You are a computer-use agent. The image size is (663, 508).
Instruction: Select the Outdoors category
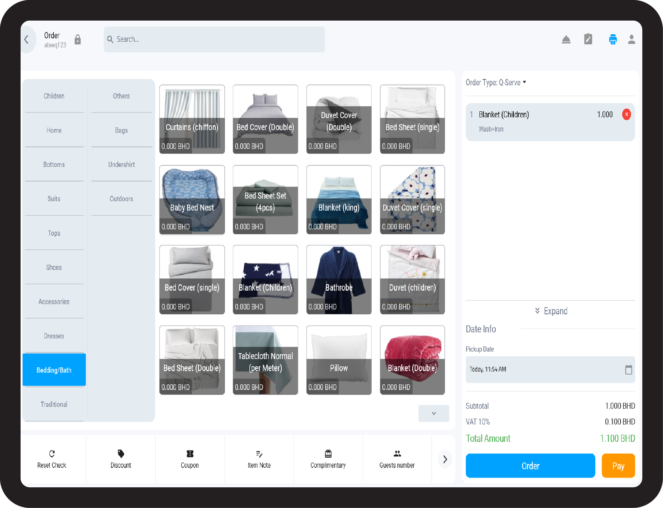[121, 199]
